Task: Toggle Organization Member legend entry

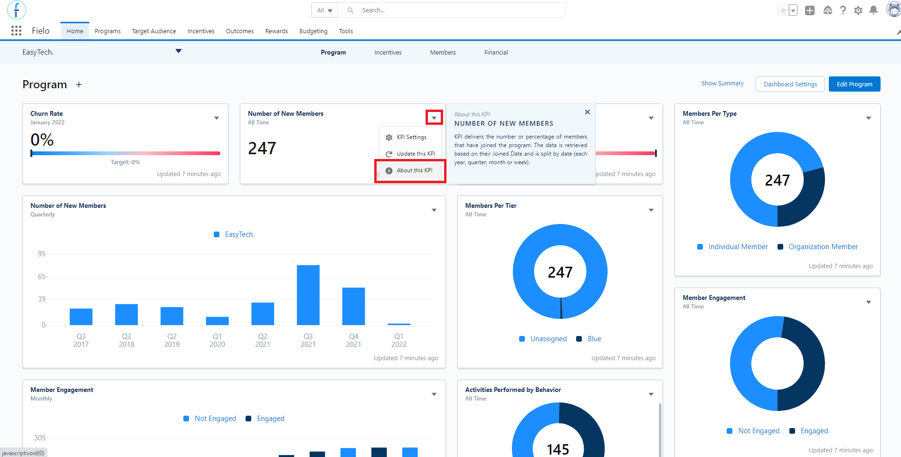Action: pos(818,247)
